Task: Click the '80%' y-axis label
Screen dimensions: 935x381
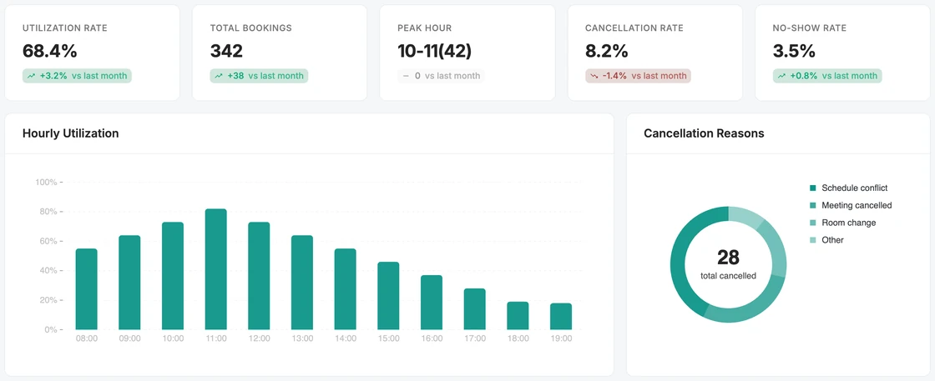Action: tap(48, 212)
